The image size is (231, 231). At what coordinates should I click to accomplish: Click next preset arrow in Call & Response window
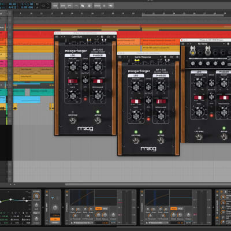(128, 57)
